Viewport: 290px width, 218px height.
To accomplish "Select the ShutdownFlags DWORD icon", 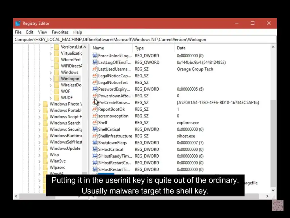I will click(95, 142).
